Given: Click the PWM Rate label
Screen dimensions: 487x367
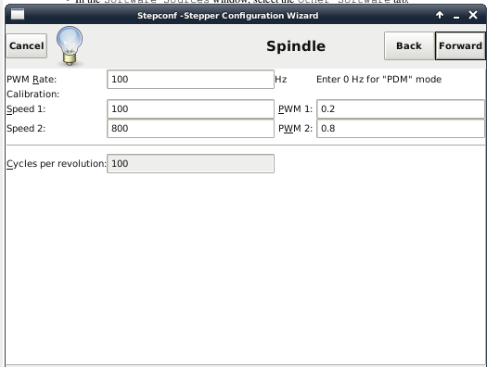Looking at the screenshot, I should pos(32,80).
